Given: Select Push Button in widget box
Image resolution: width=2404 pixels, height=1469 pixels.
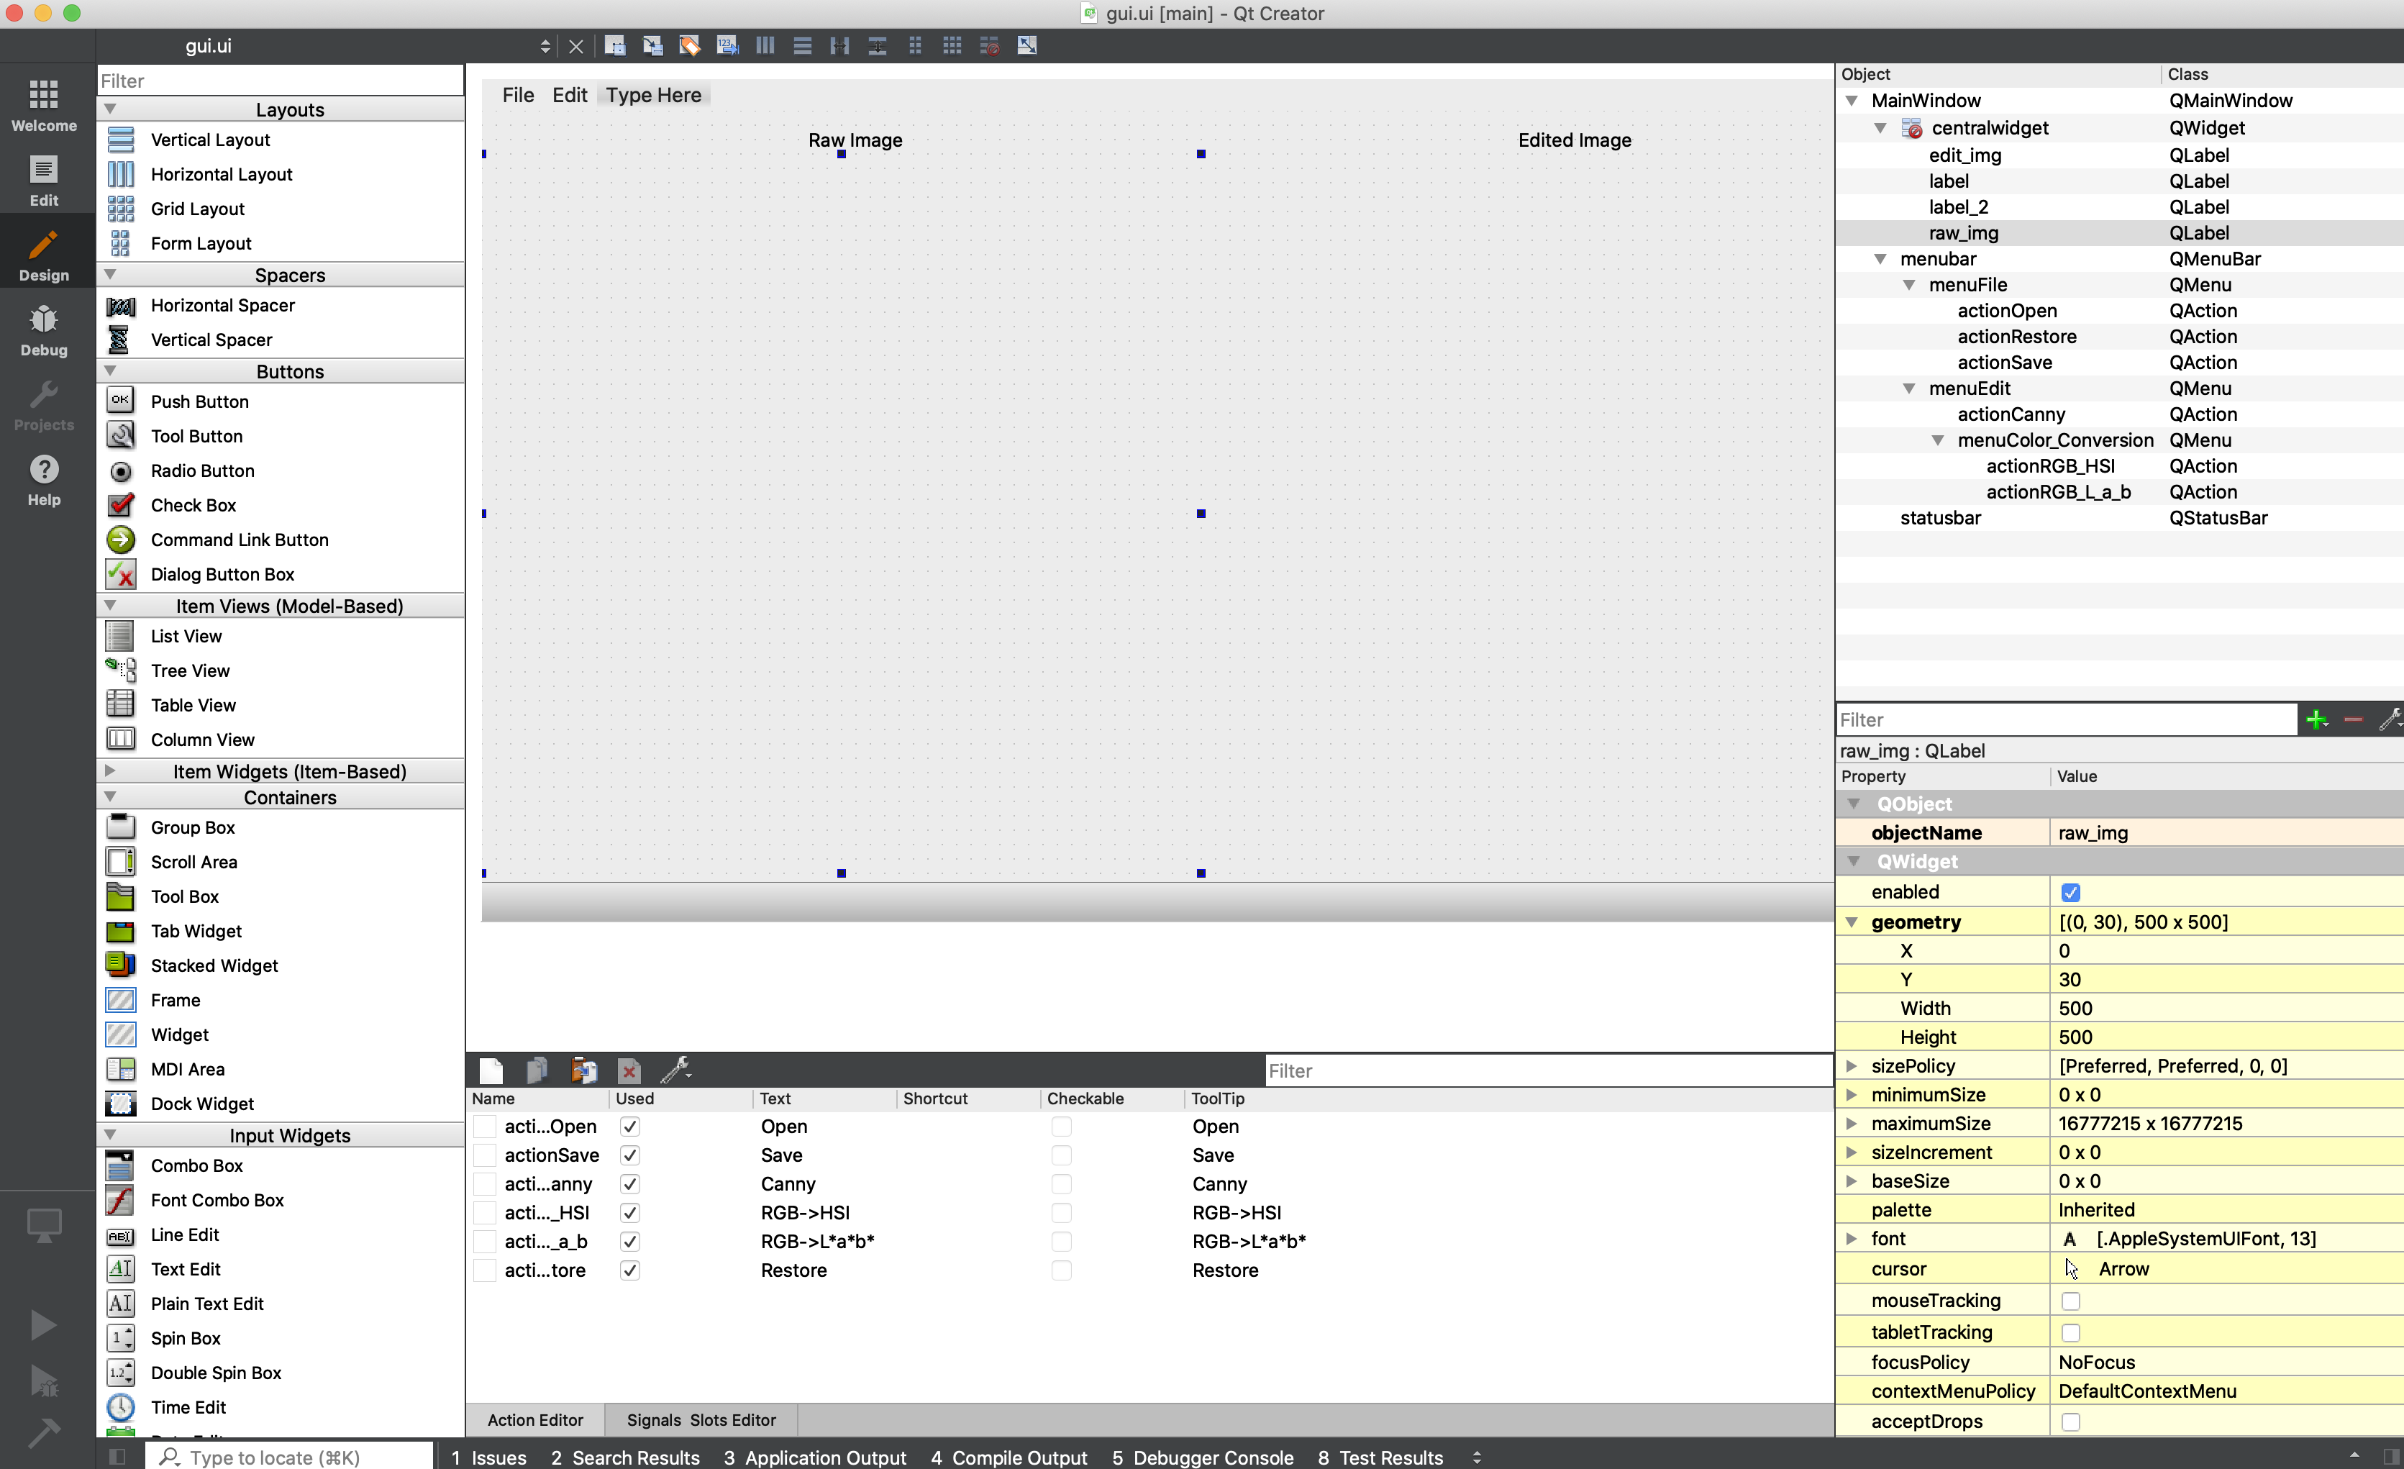Looking at the screenshot, I should pyautogui.click(x=199, y=402).
